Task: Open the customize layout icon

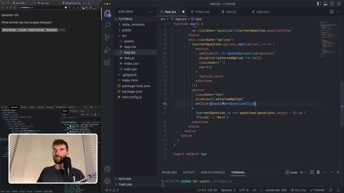Action: pos(339,4)
